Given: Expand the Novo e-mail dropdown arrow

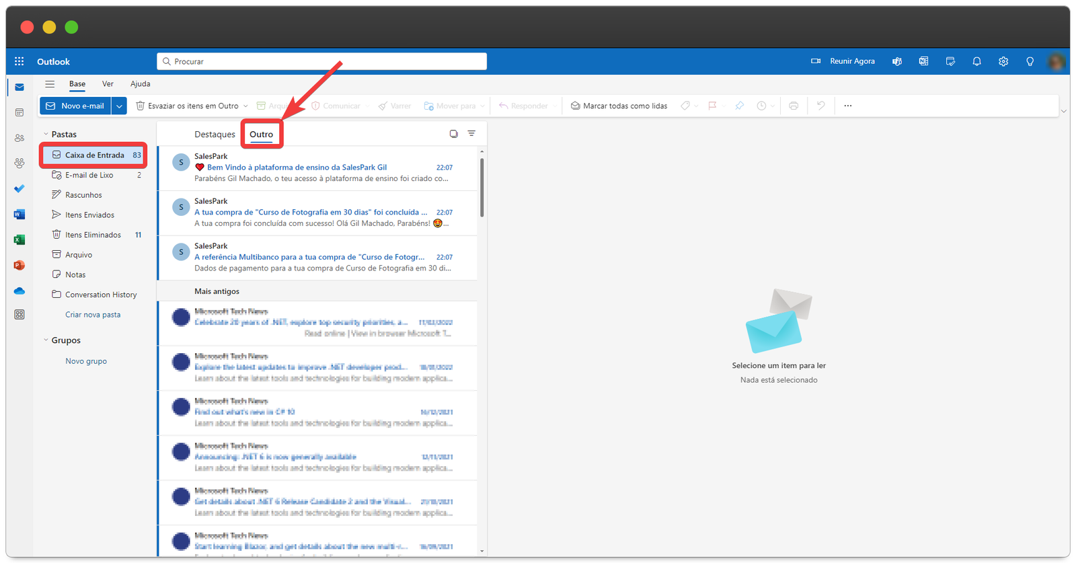Looking at the screenshot, I should [119, 106].
